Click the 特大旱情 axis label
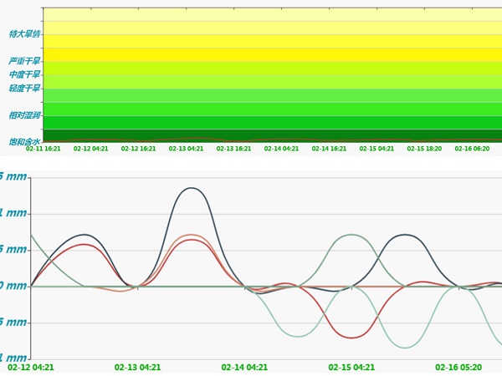 (24, 34)
